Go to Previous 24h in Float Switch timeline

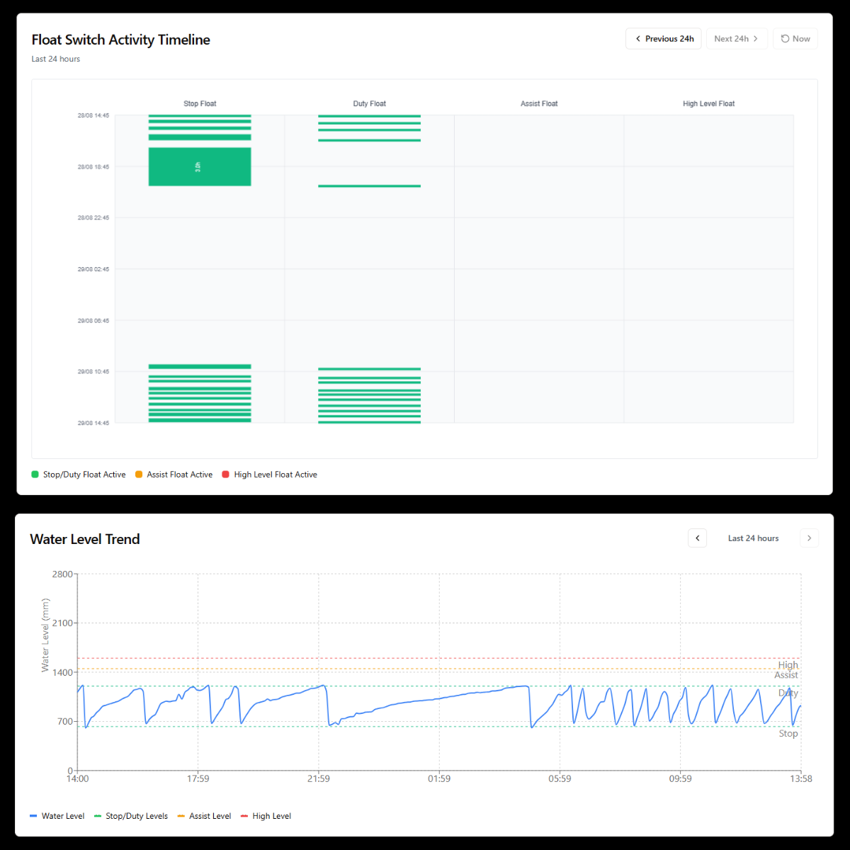tap(664, 39)
